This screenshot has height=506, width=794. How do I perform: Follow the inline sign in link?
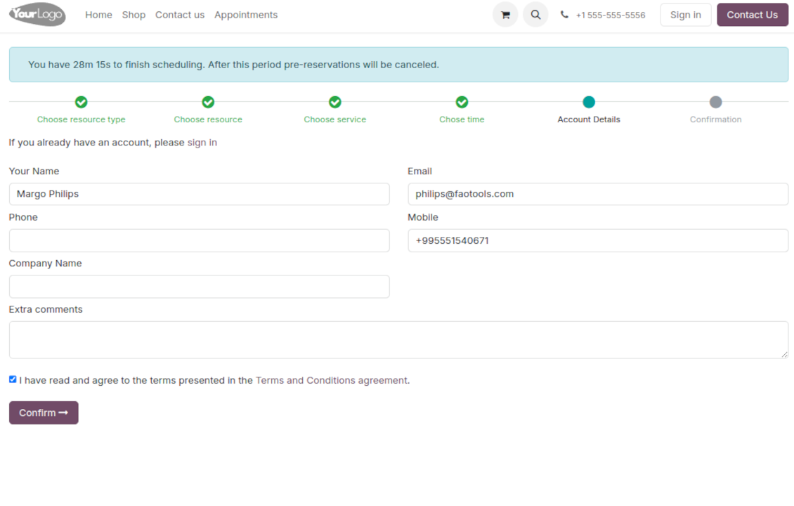pyautogui.click(x=202, y=143)
